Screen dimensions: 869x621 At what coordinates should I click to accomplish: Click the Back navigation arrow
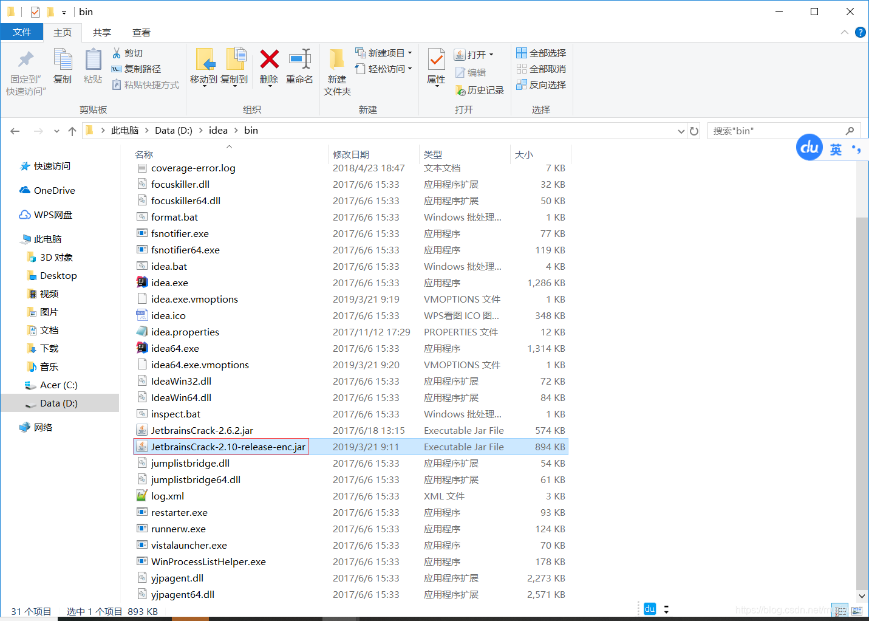(x=15, y=131)
